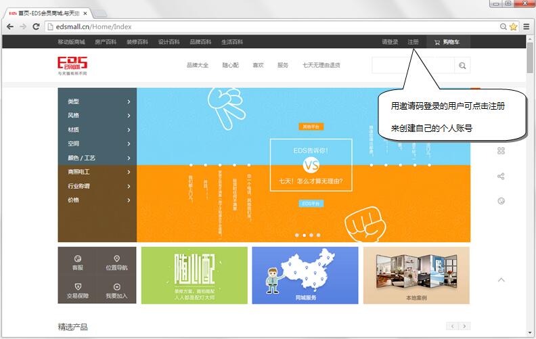Click the 其他平台 label on banner
Viewport: 536px width, 339px height.
[311, 127]
